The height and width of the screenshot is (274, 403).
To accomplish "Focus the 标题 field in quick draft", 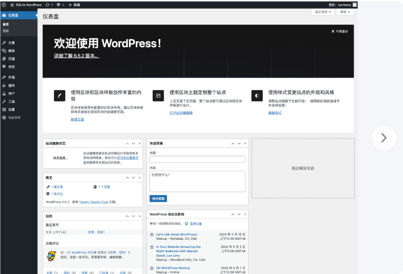I will tap(198, 159).
